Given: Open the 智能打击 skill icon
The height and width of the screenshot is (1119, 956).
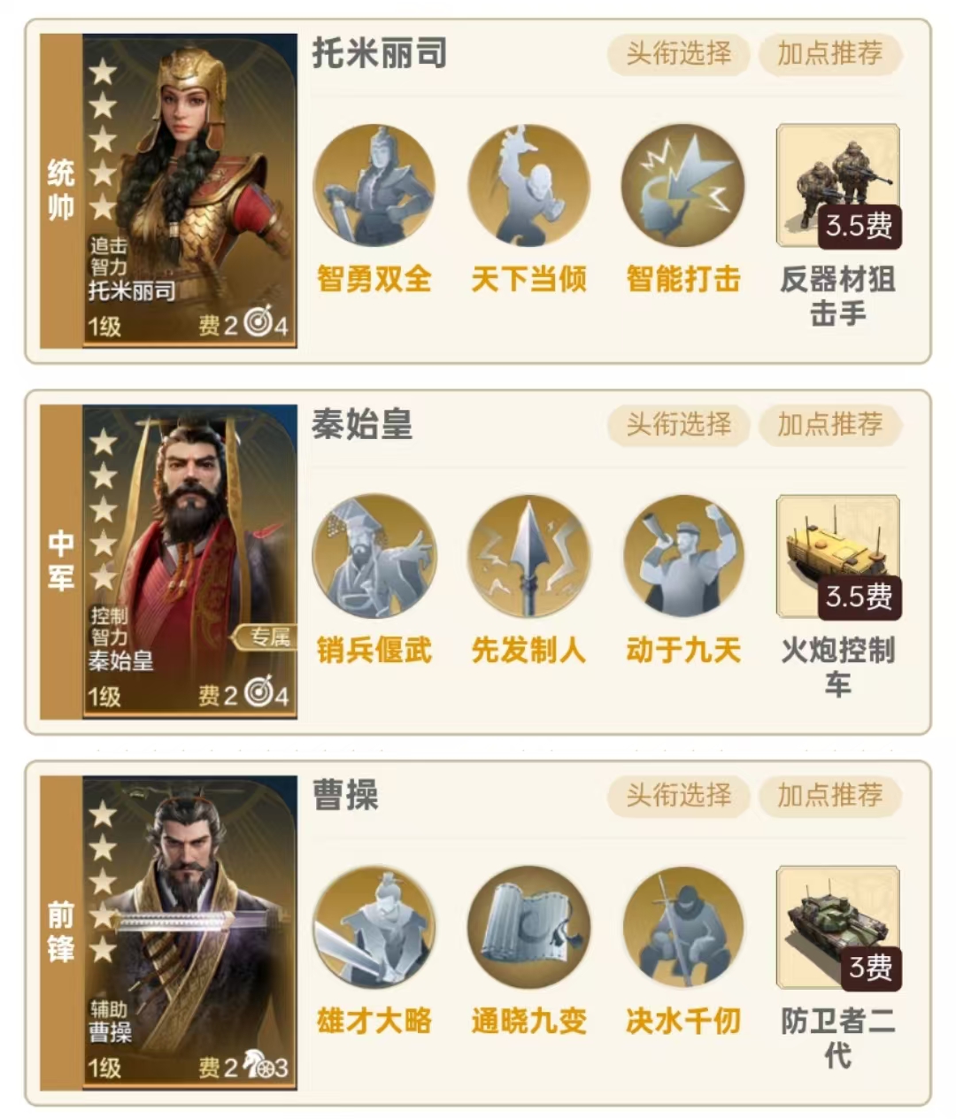Looking at the screenshot, I should pyautogui.click(x=682, y=185).
